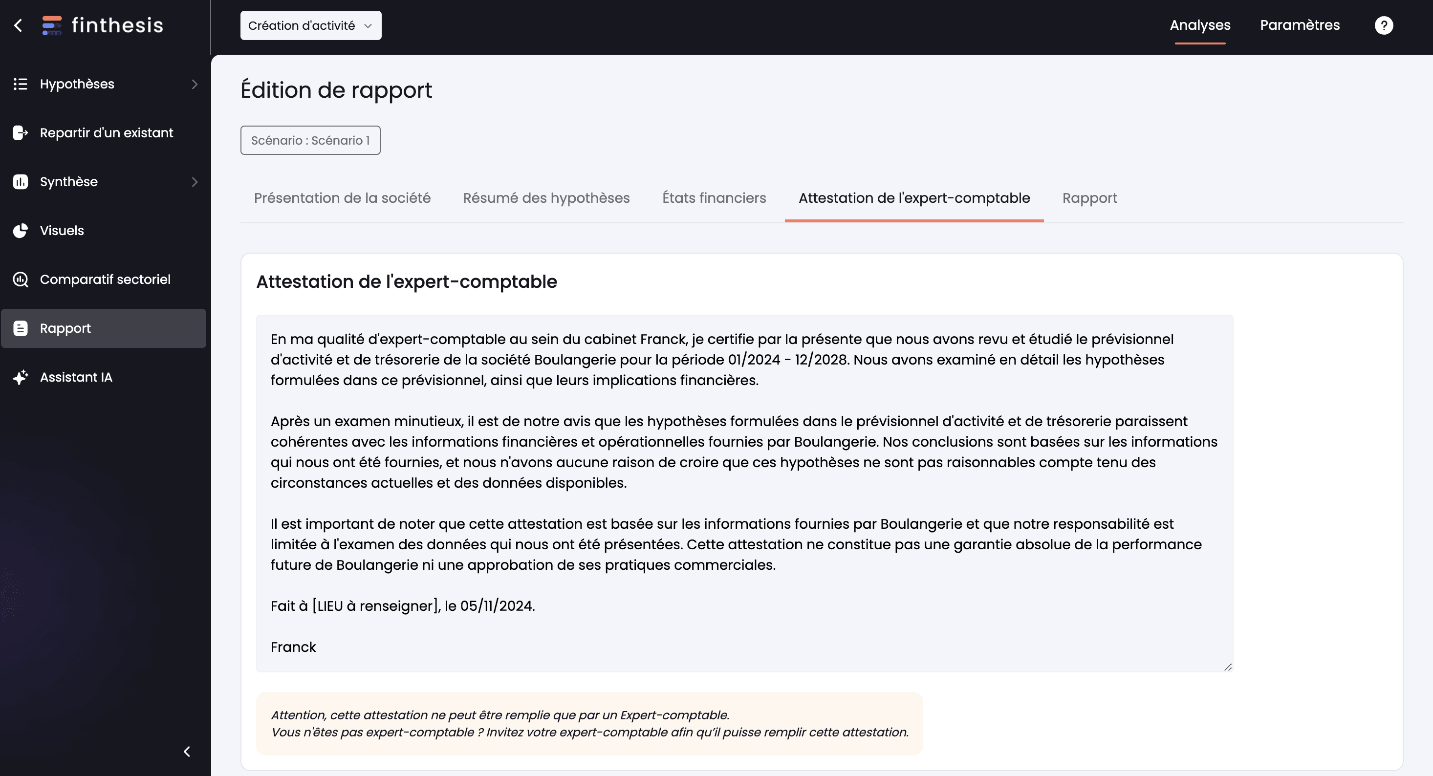Click the 'Franck' signature line
The height and width of the screenshot is (776, 1433).
[293, 647]
